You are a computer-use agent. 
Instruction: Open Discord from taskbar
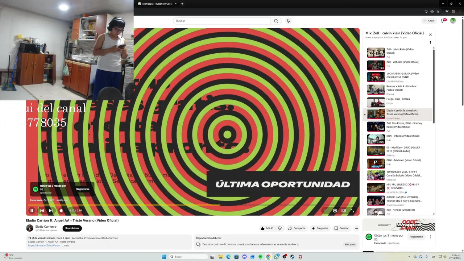pos(244,257)
